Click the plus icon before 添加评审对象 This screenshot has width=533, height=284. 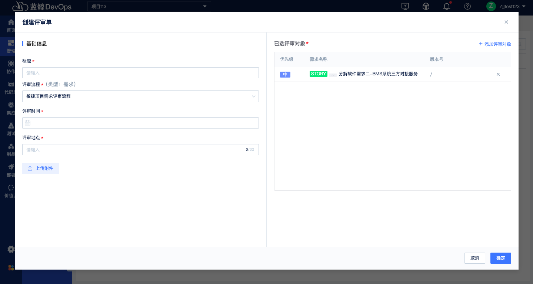[x=481, y=44]
